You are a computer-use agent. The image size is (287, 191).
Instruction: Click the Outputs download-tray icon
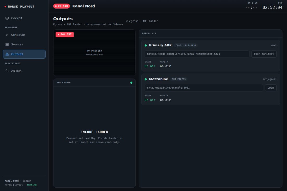pyautogui.click(x=7, y=54)
